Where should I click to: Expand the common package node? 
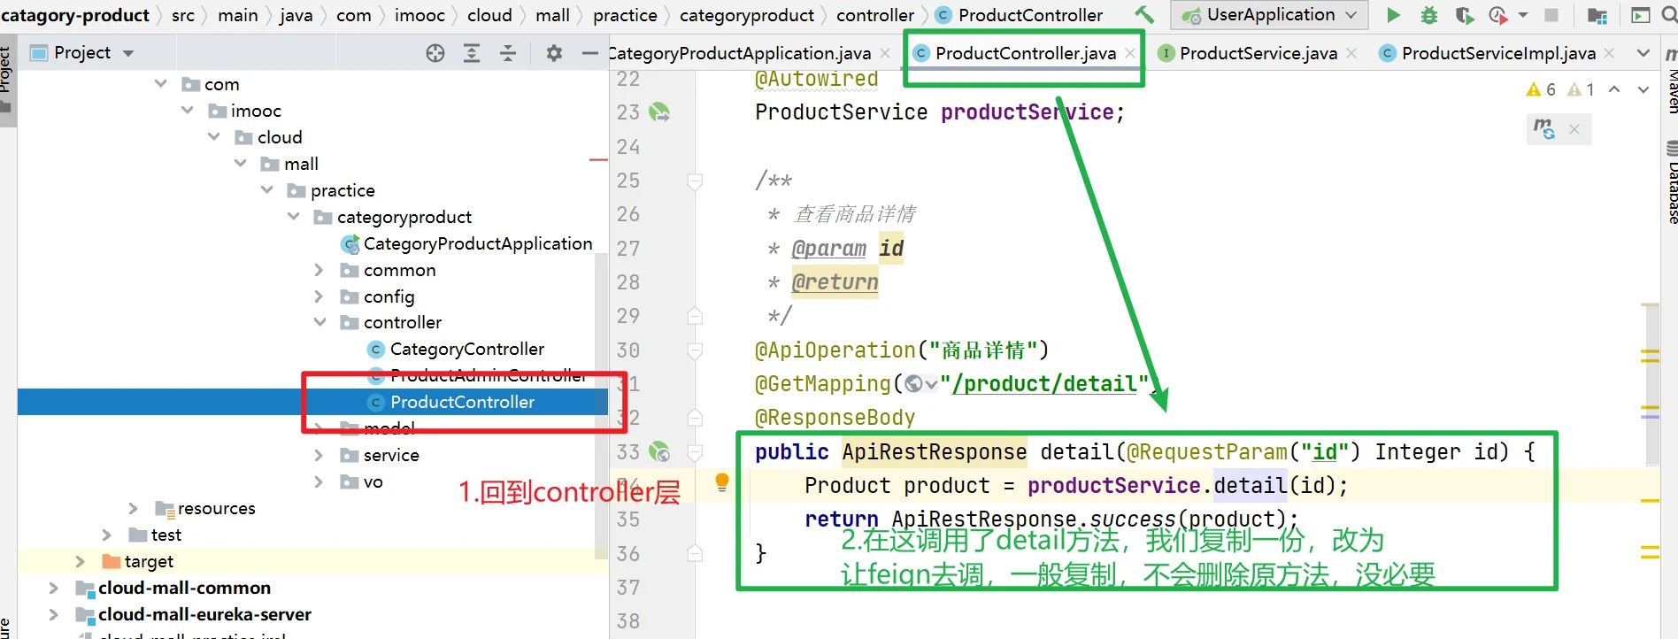pos(319,270)
